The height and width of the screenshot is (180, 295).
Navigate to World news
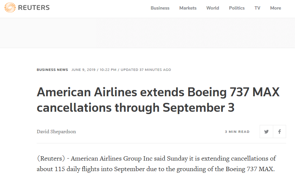[212, 8]
